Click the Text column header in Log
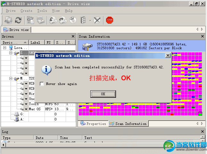This screenshot has height=154, width=207. pos(141,138)
